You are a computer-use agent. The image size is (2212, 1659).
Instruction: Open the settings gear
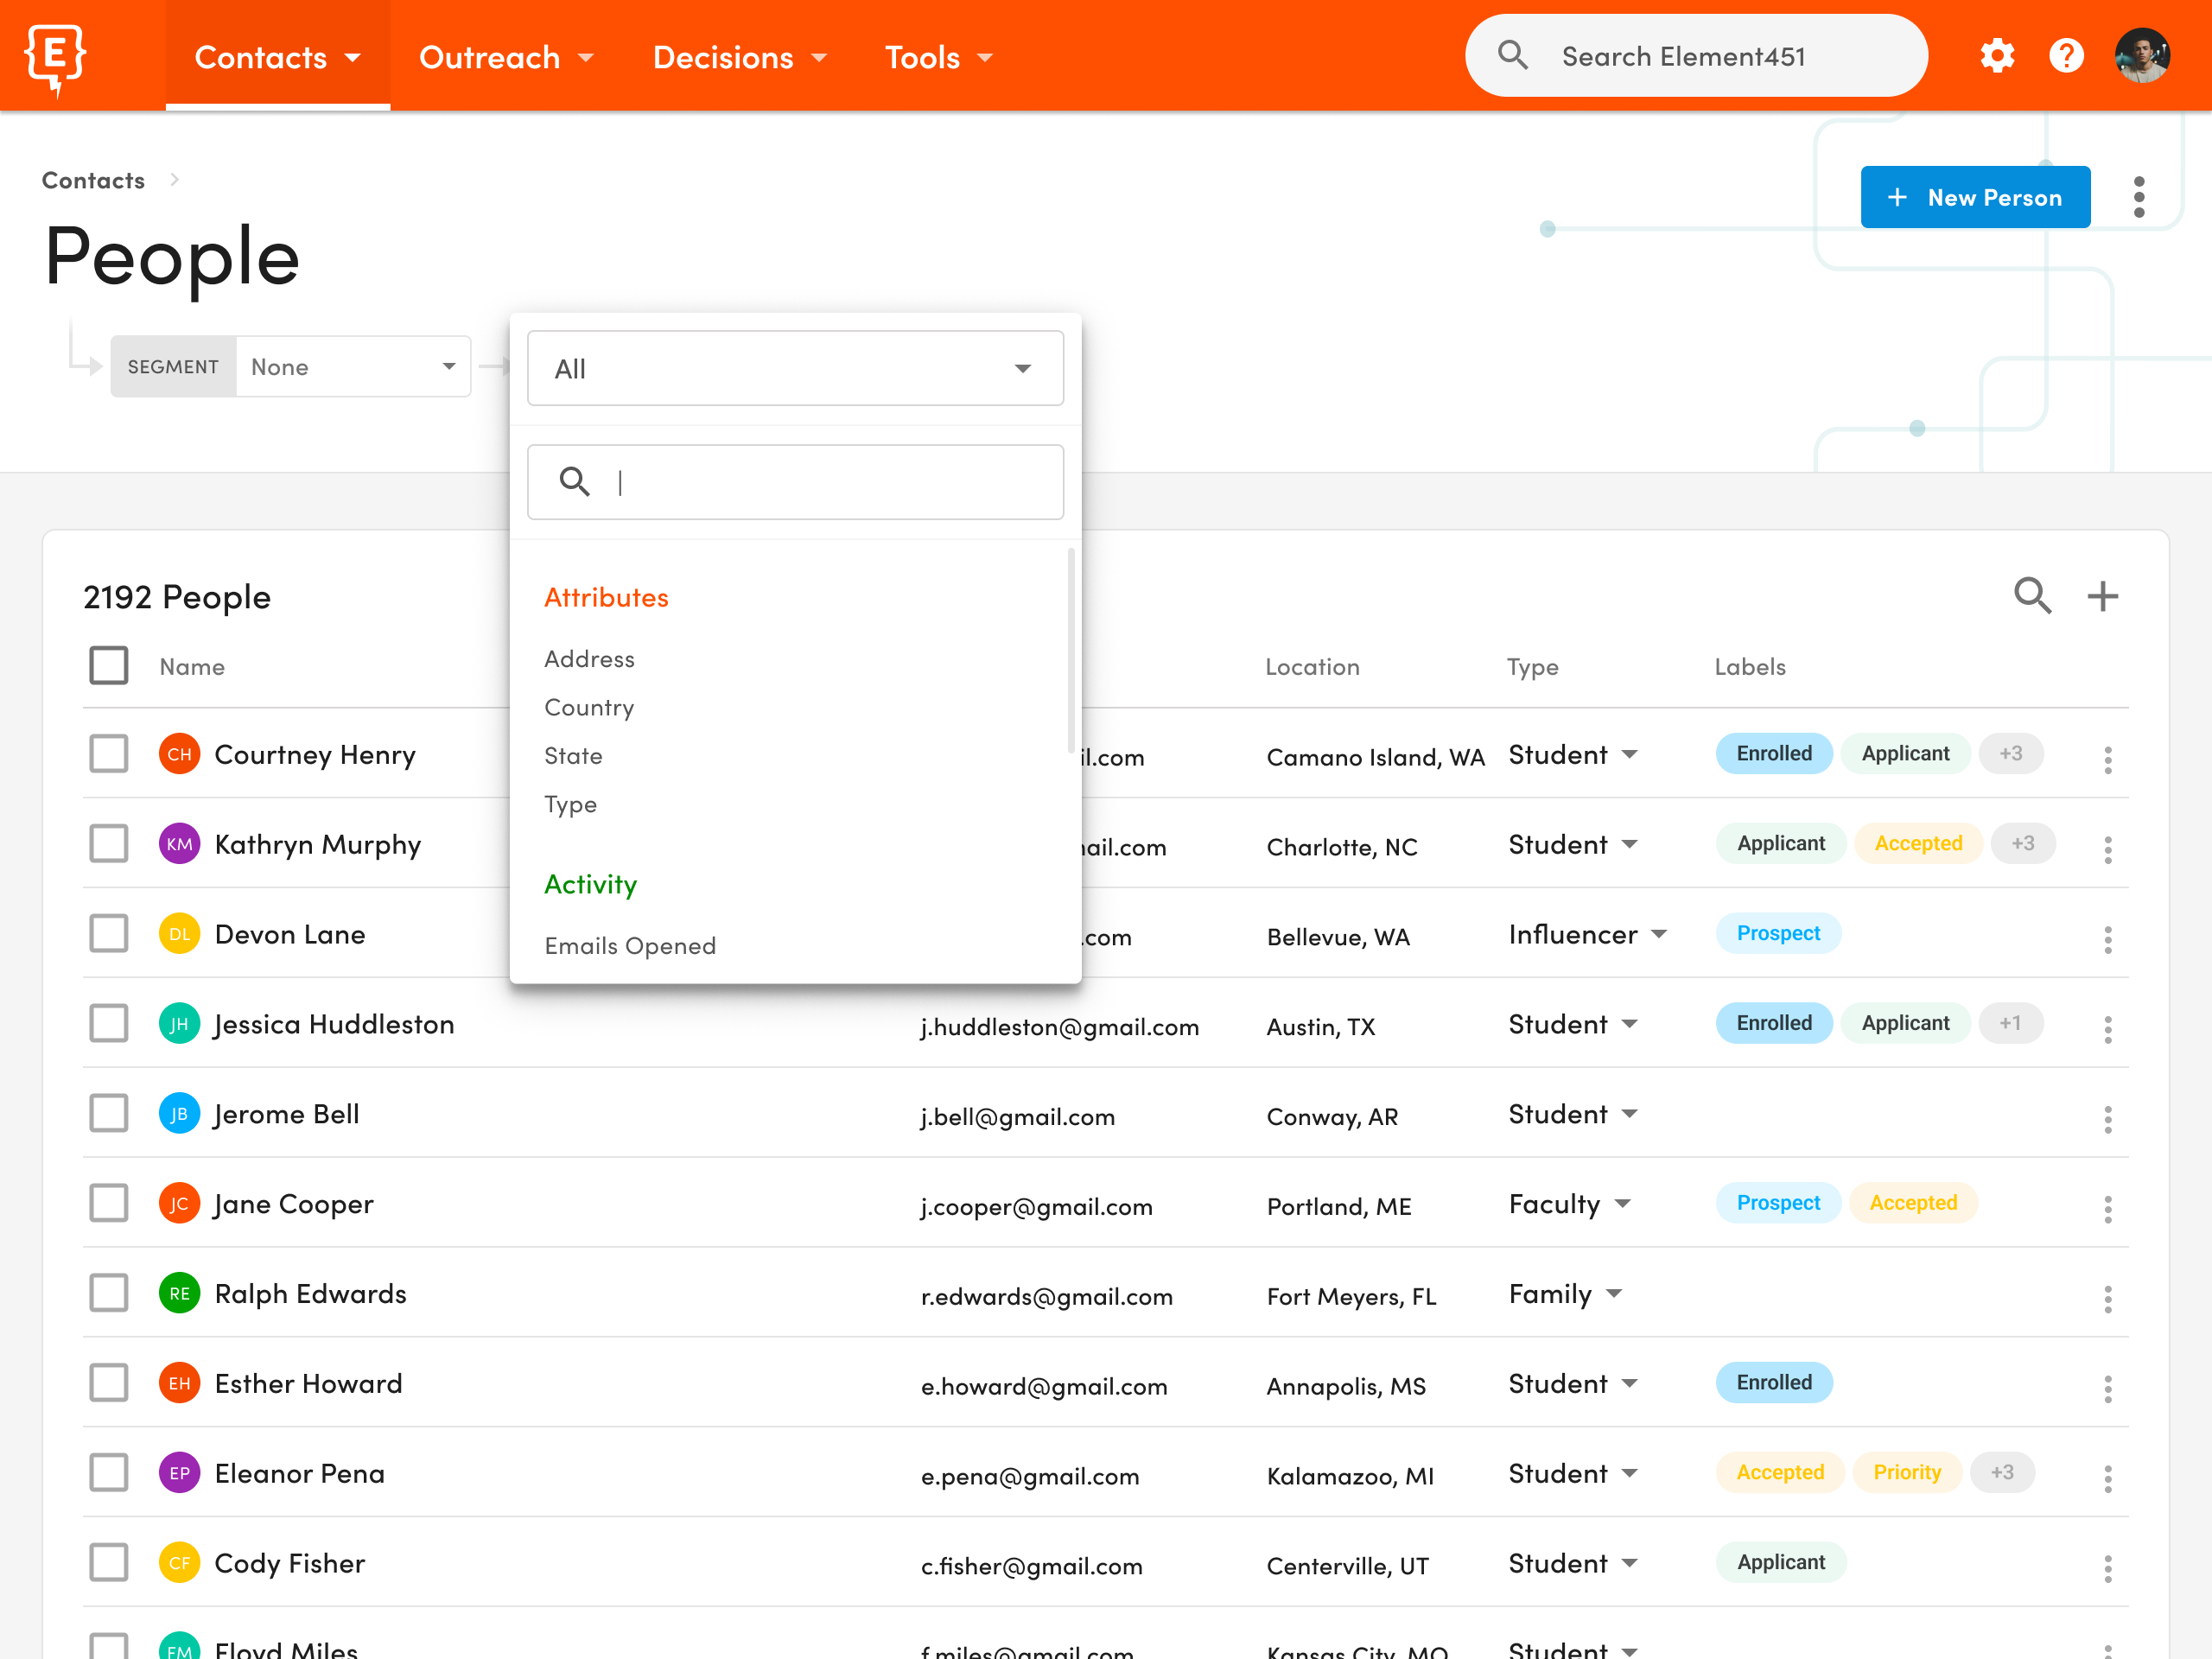tap(1996, 56)
